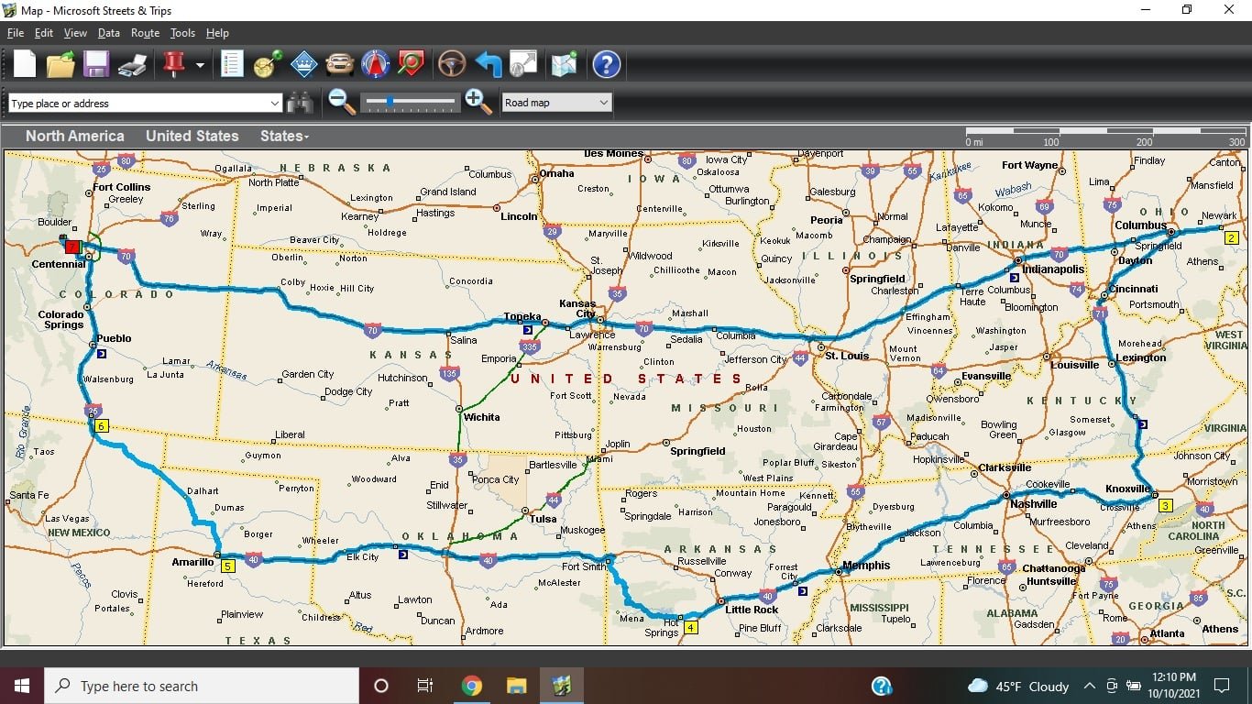
Task: Open the View menu
Action: point(75,33)
